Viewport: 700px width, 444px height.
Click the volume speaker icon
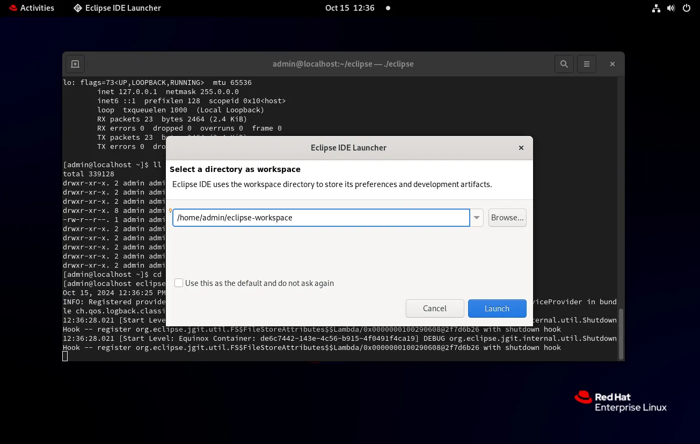671,8
